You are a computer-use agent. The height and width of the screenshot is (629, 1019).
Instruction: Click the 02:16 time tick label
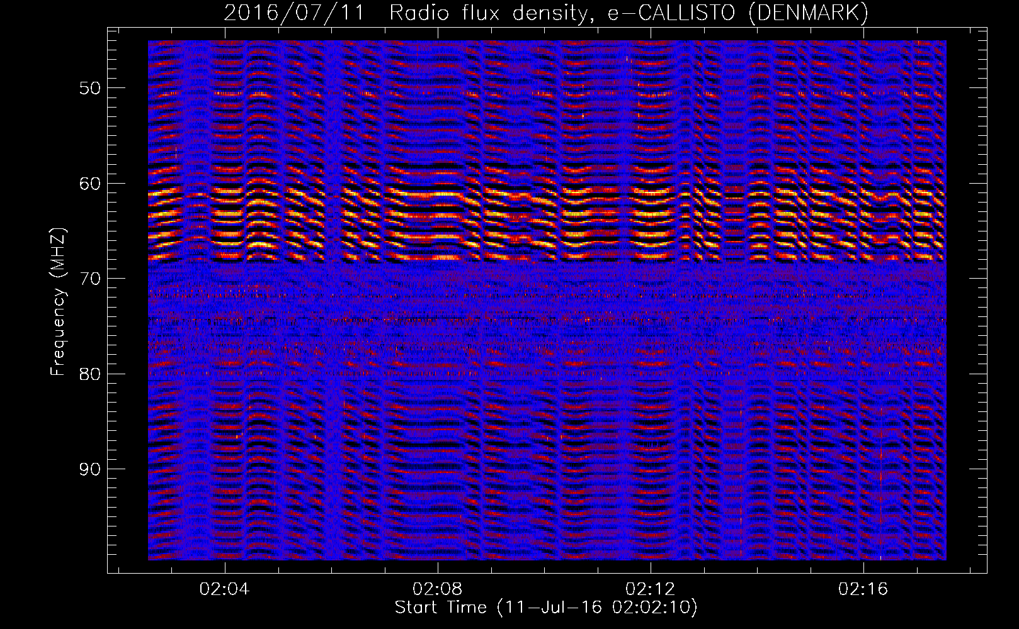coord(863,589)
